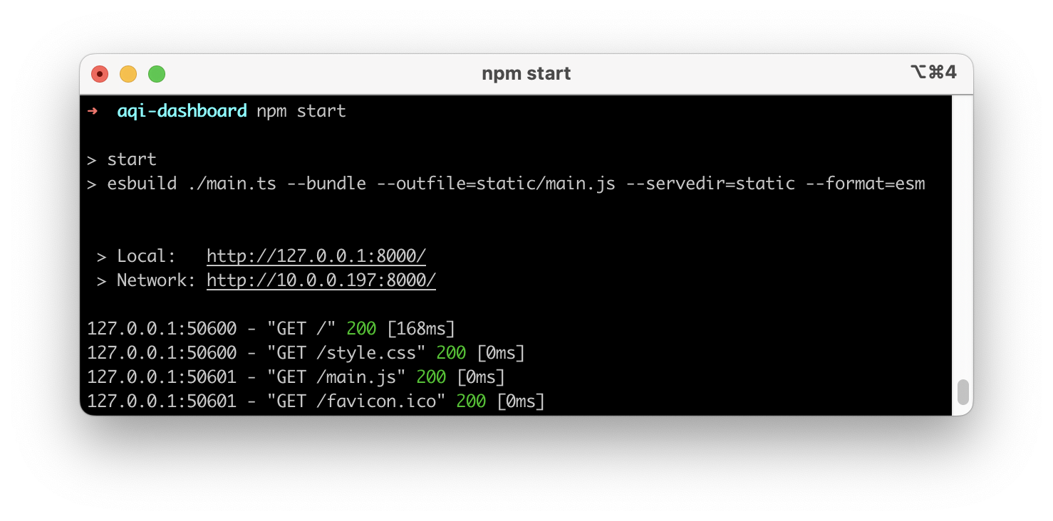
Task: Open the Network link http://10.0.0.197:8000/
Action: 321,280
